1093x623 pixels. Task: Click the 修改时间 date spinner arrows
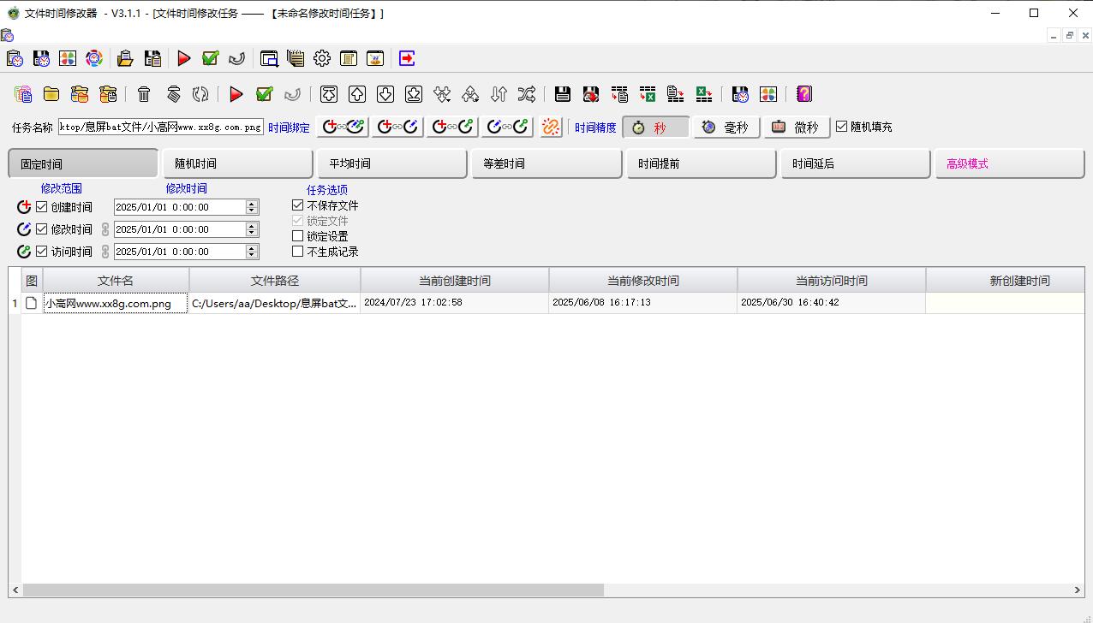(252, 229)
